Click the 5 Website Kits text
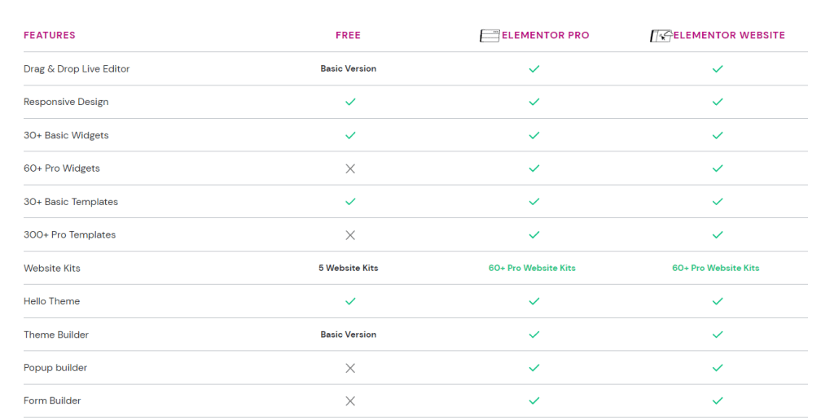The image size is (834, 420). tap(349, 268)
